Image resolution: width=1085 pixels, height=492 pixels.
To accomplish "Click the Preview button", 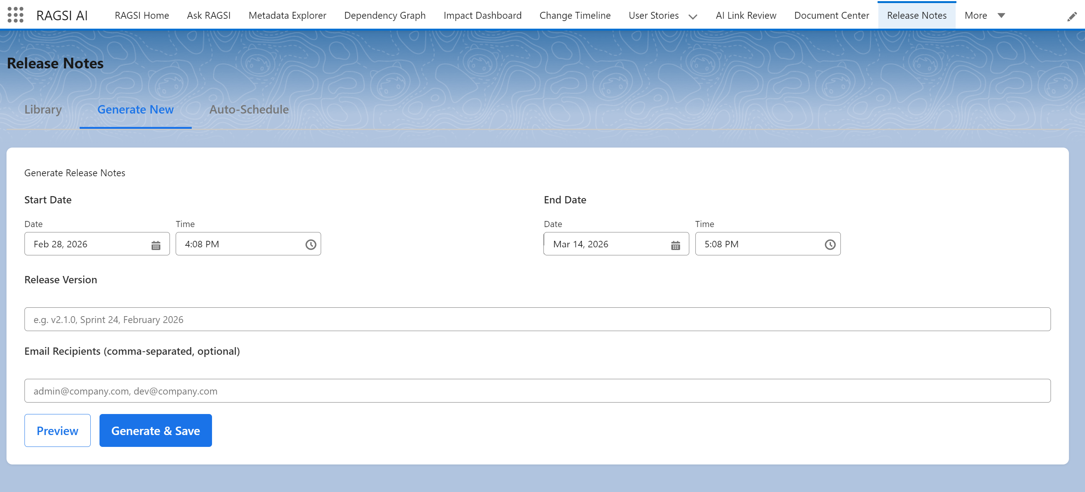I will click(57, 430).
